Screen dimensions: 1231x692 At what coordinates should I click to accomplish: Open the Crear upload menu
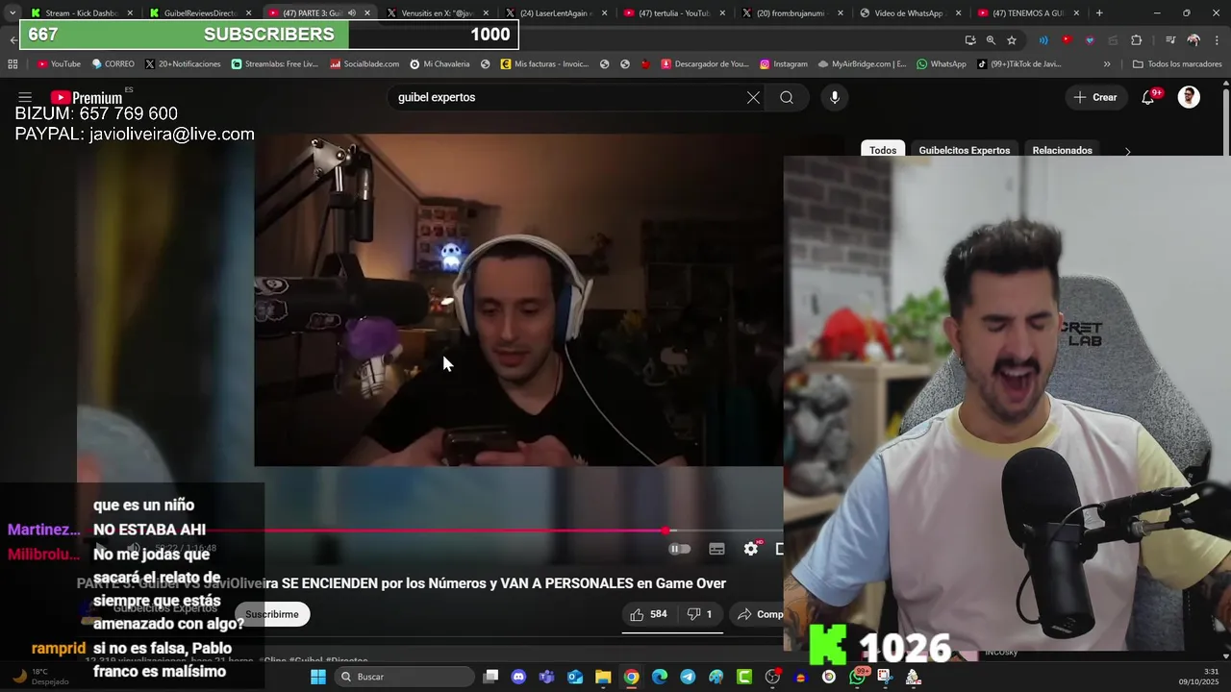click(1095, 97)
